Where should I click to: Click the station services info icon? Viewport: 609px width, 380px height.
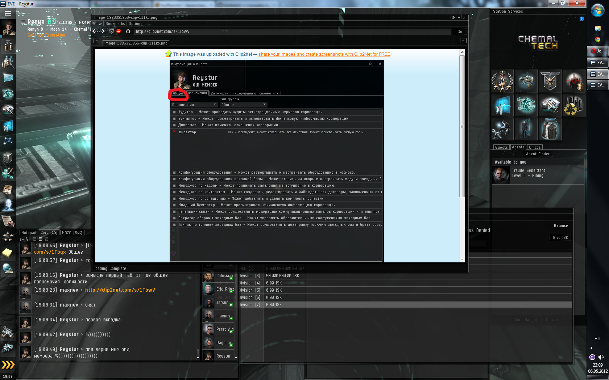point(582,18)
